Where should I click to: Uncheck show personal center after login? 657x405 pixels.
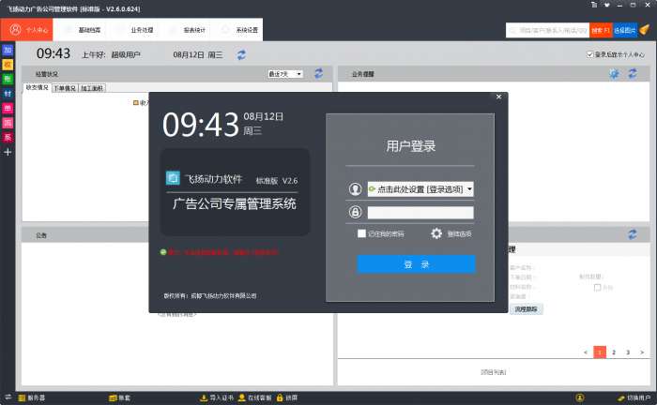[589, 54]
